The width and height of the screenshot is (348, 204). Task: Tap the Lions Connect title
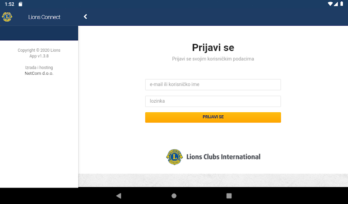pos(44,17)
